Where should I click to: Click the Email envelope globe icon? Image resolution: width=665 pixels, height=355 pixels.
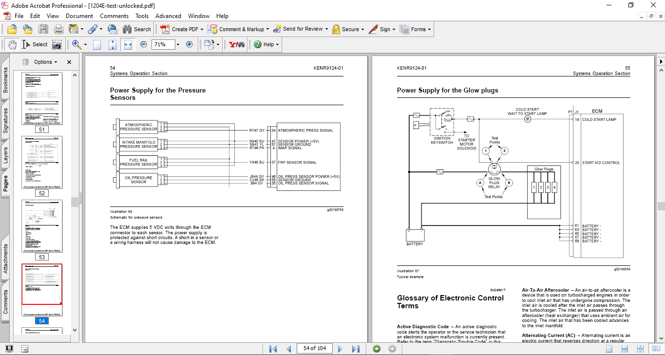[x=113, y=29]
